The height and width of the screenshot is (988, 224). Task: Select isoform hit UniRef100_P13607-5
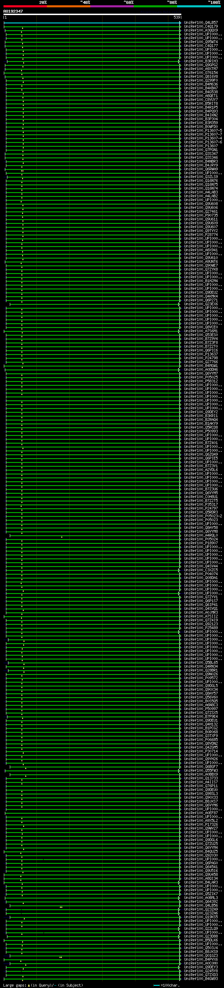pyautogui.click(x=203, y=130)
